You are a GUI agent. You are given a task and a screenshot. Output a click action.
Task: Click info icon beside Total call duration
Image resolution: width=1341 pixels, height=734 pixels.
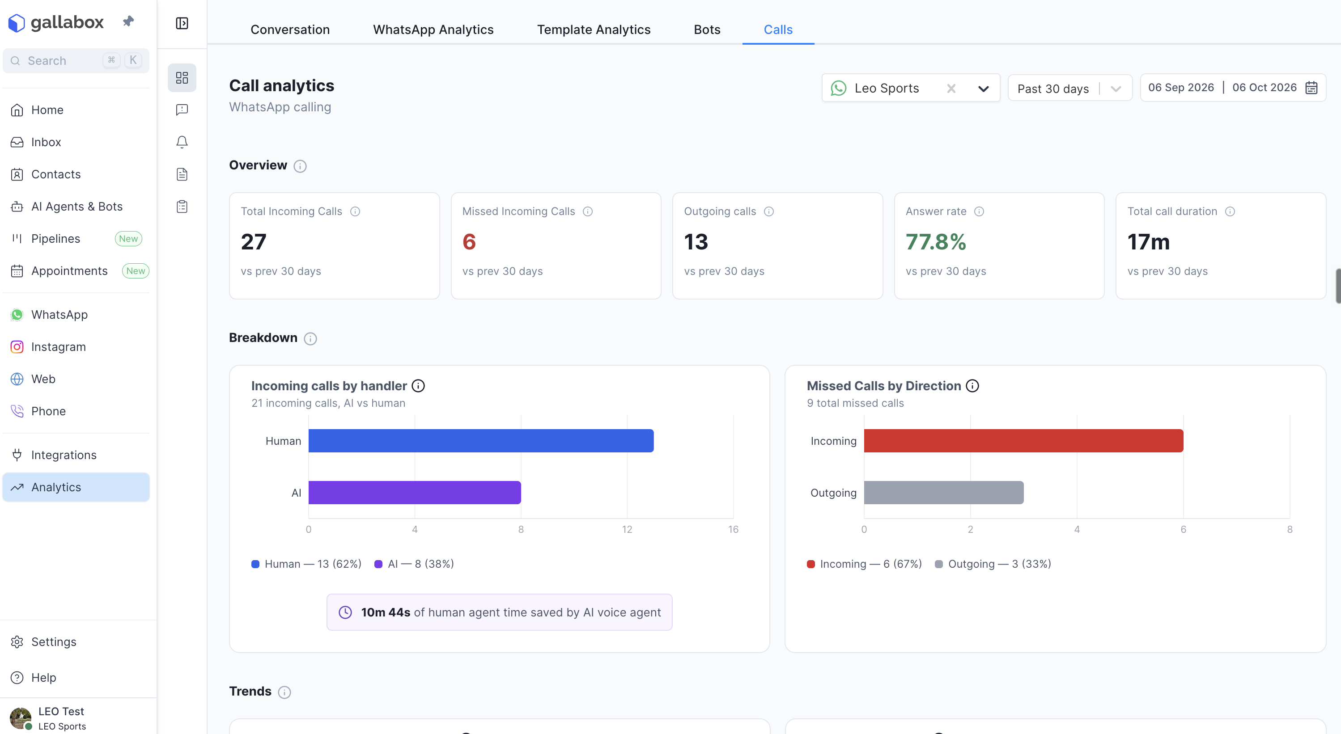(1230, 211)
